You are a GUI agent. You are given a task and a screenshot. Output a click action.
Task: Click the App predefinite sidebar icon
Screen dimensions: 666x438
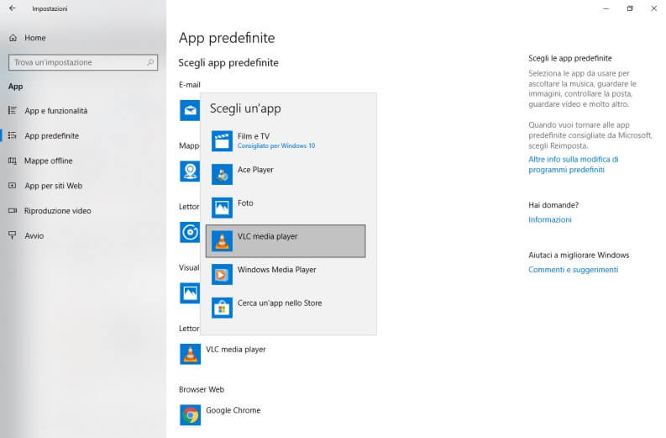click(x=13, y=135)
